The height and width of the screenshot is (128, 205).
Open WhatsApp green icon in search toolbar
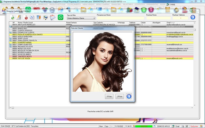[x=60, y=17]
